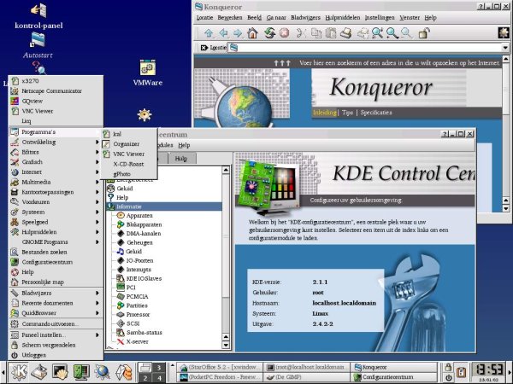Follow the Inleiding link on Konqueror page

click(x=325, y=113)
